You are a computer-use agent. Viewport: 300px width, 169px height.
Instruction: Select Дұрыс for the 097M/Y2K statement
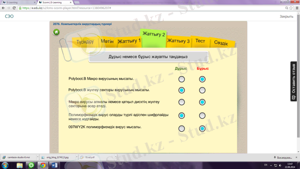click(181, 128)
